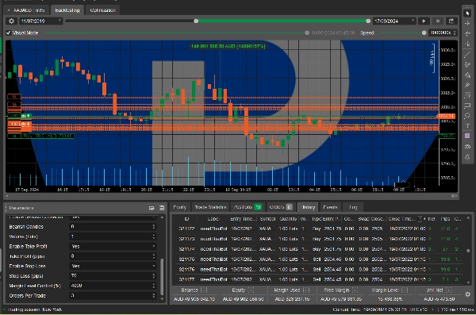Select history row with ID 321176

(318, 270)
